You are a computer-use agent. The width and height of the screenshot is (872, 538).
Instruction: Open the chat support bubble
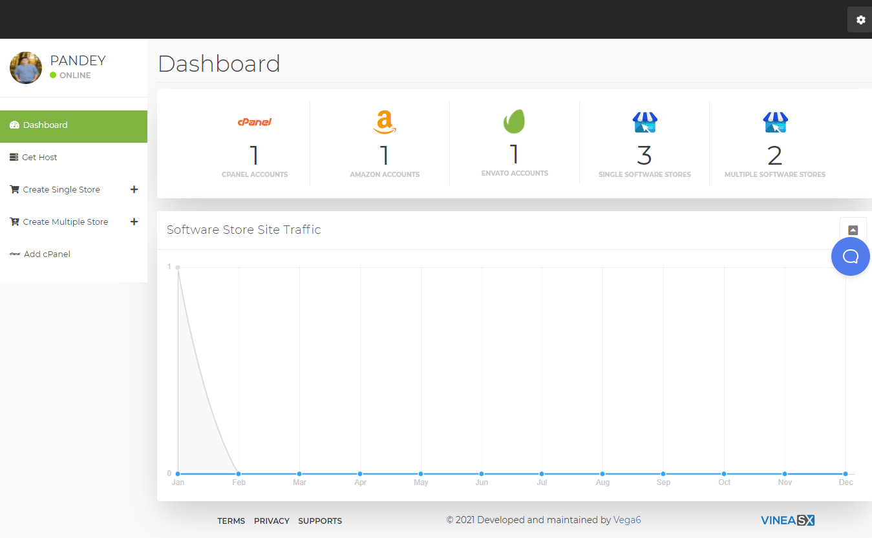[x=850, y=256]
